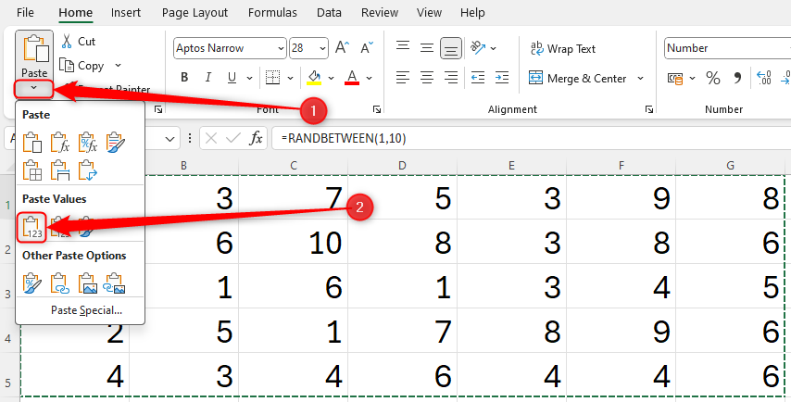Click Decrease Indent icon
This screenshot has height=402, width=791.
(478, 78)
